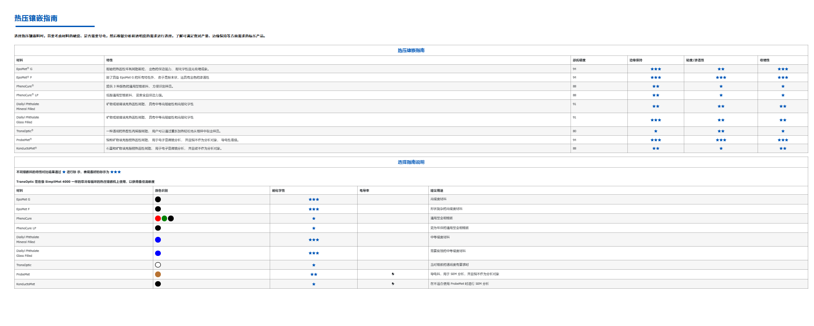814x326 pixels.
Task: Select the green color dot for PhenoCure
Action: click(164, 219)
